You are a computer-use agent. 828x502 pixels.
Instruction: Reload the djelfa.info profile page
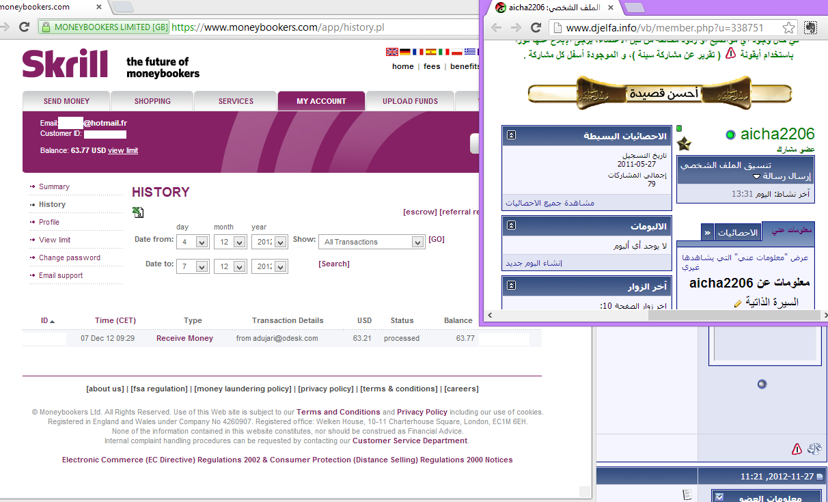(x=536, y=28)
